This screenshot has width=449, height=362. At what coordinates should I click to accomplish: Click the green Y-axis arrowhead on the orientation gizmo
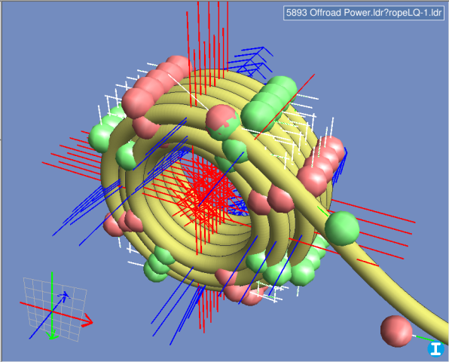pyautogui.click(x=53, y=336)
